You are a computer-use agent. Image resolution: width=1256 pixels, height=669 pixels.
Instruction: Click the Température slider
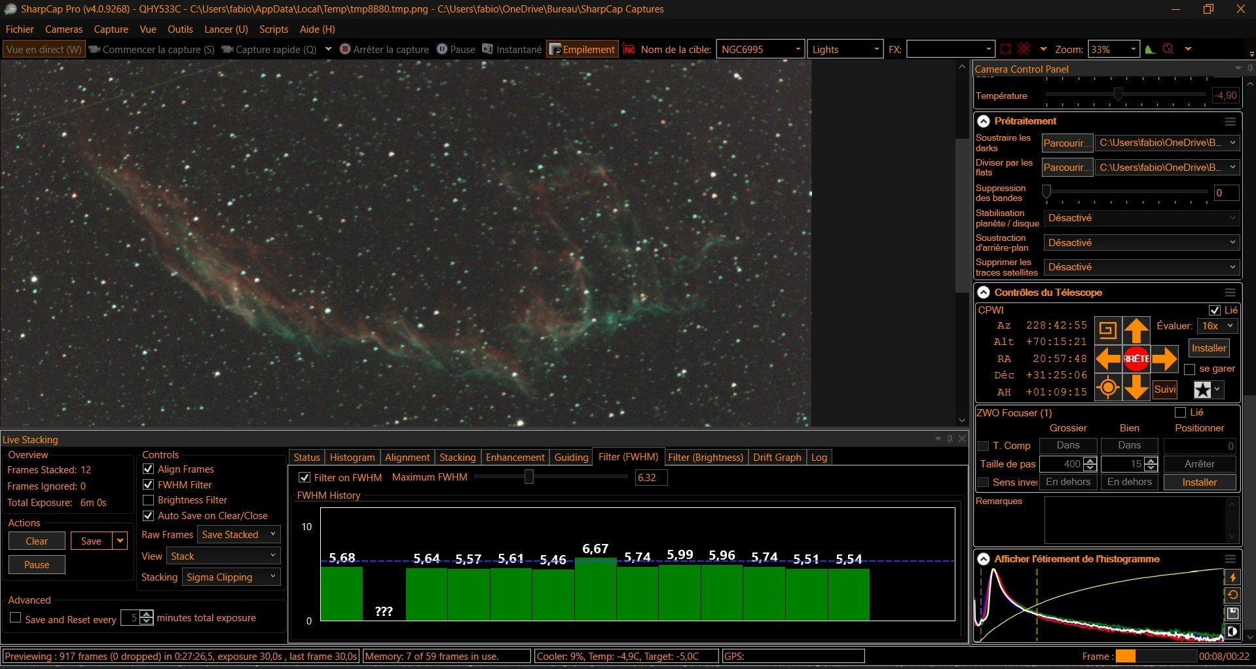pyautogui.click(x=1126, y=95)
